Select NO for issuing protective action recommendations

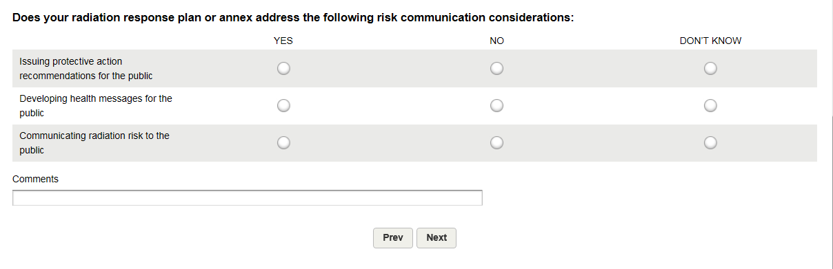coord(496,69)
